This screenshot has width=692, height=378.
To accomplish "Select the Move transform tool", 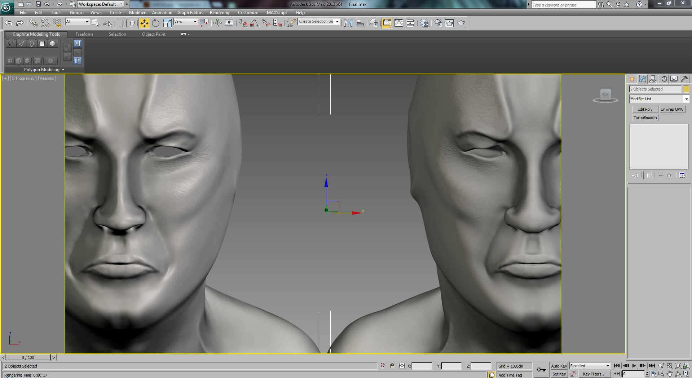I will tap(144, 23).
